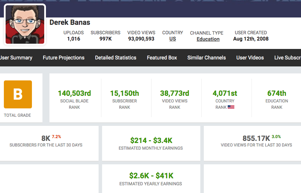
Task: Click the user created date Aug 12th, 2008
Action: pos(251,39)
